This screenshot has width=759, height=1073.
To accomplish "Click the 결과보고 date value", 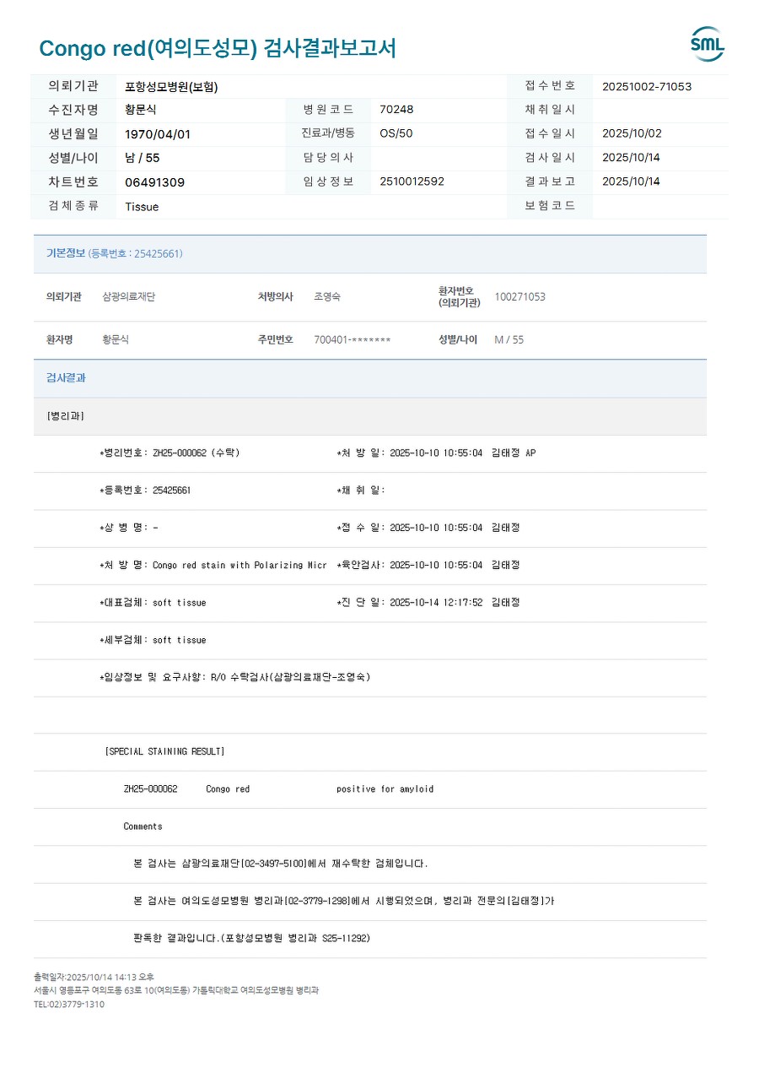I will coord(632,182).
